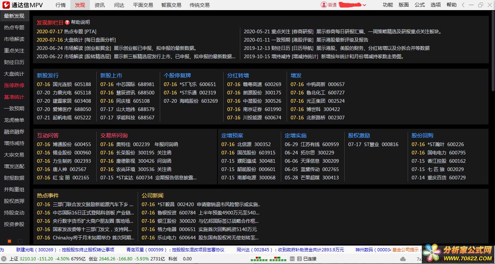Screen dimensions: 495x264
Task: Open 涨停跌停 in sidebar
Action: (x=14, y=85)
